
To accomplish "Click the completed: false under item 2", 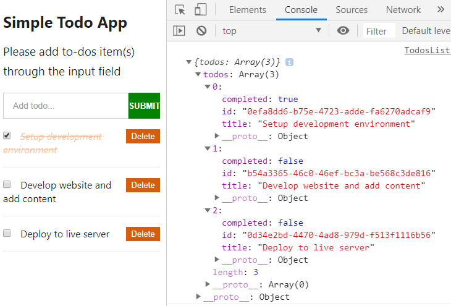I will tap(263, 223).
